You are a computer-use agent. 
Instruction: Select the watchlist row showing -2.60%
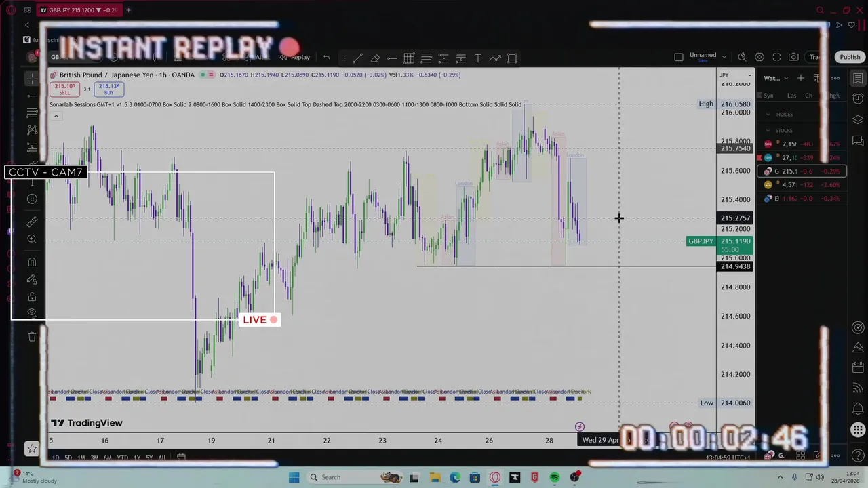point(802,185)
